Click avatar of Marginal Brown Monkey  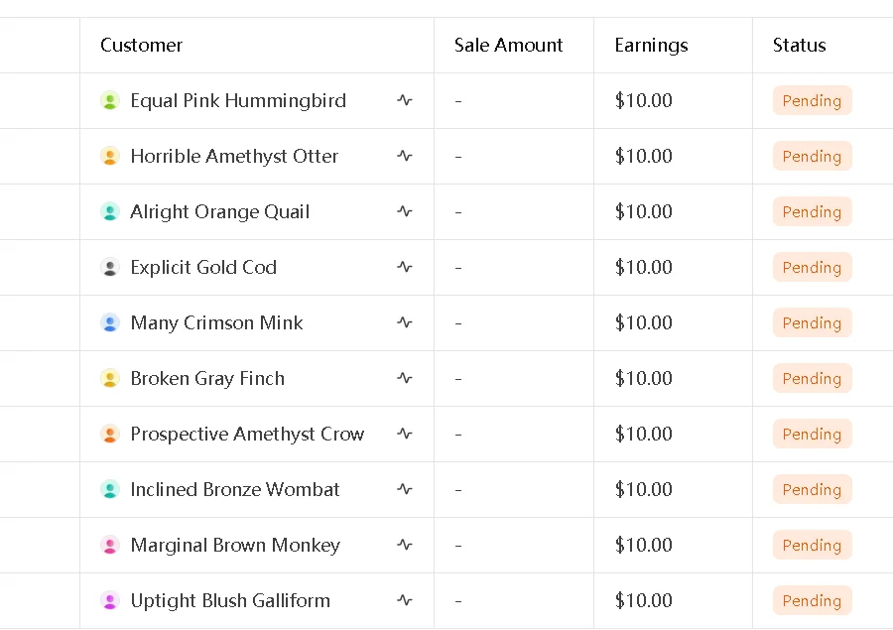coord(110,545)
